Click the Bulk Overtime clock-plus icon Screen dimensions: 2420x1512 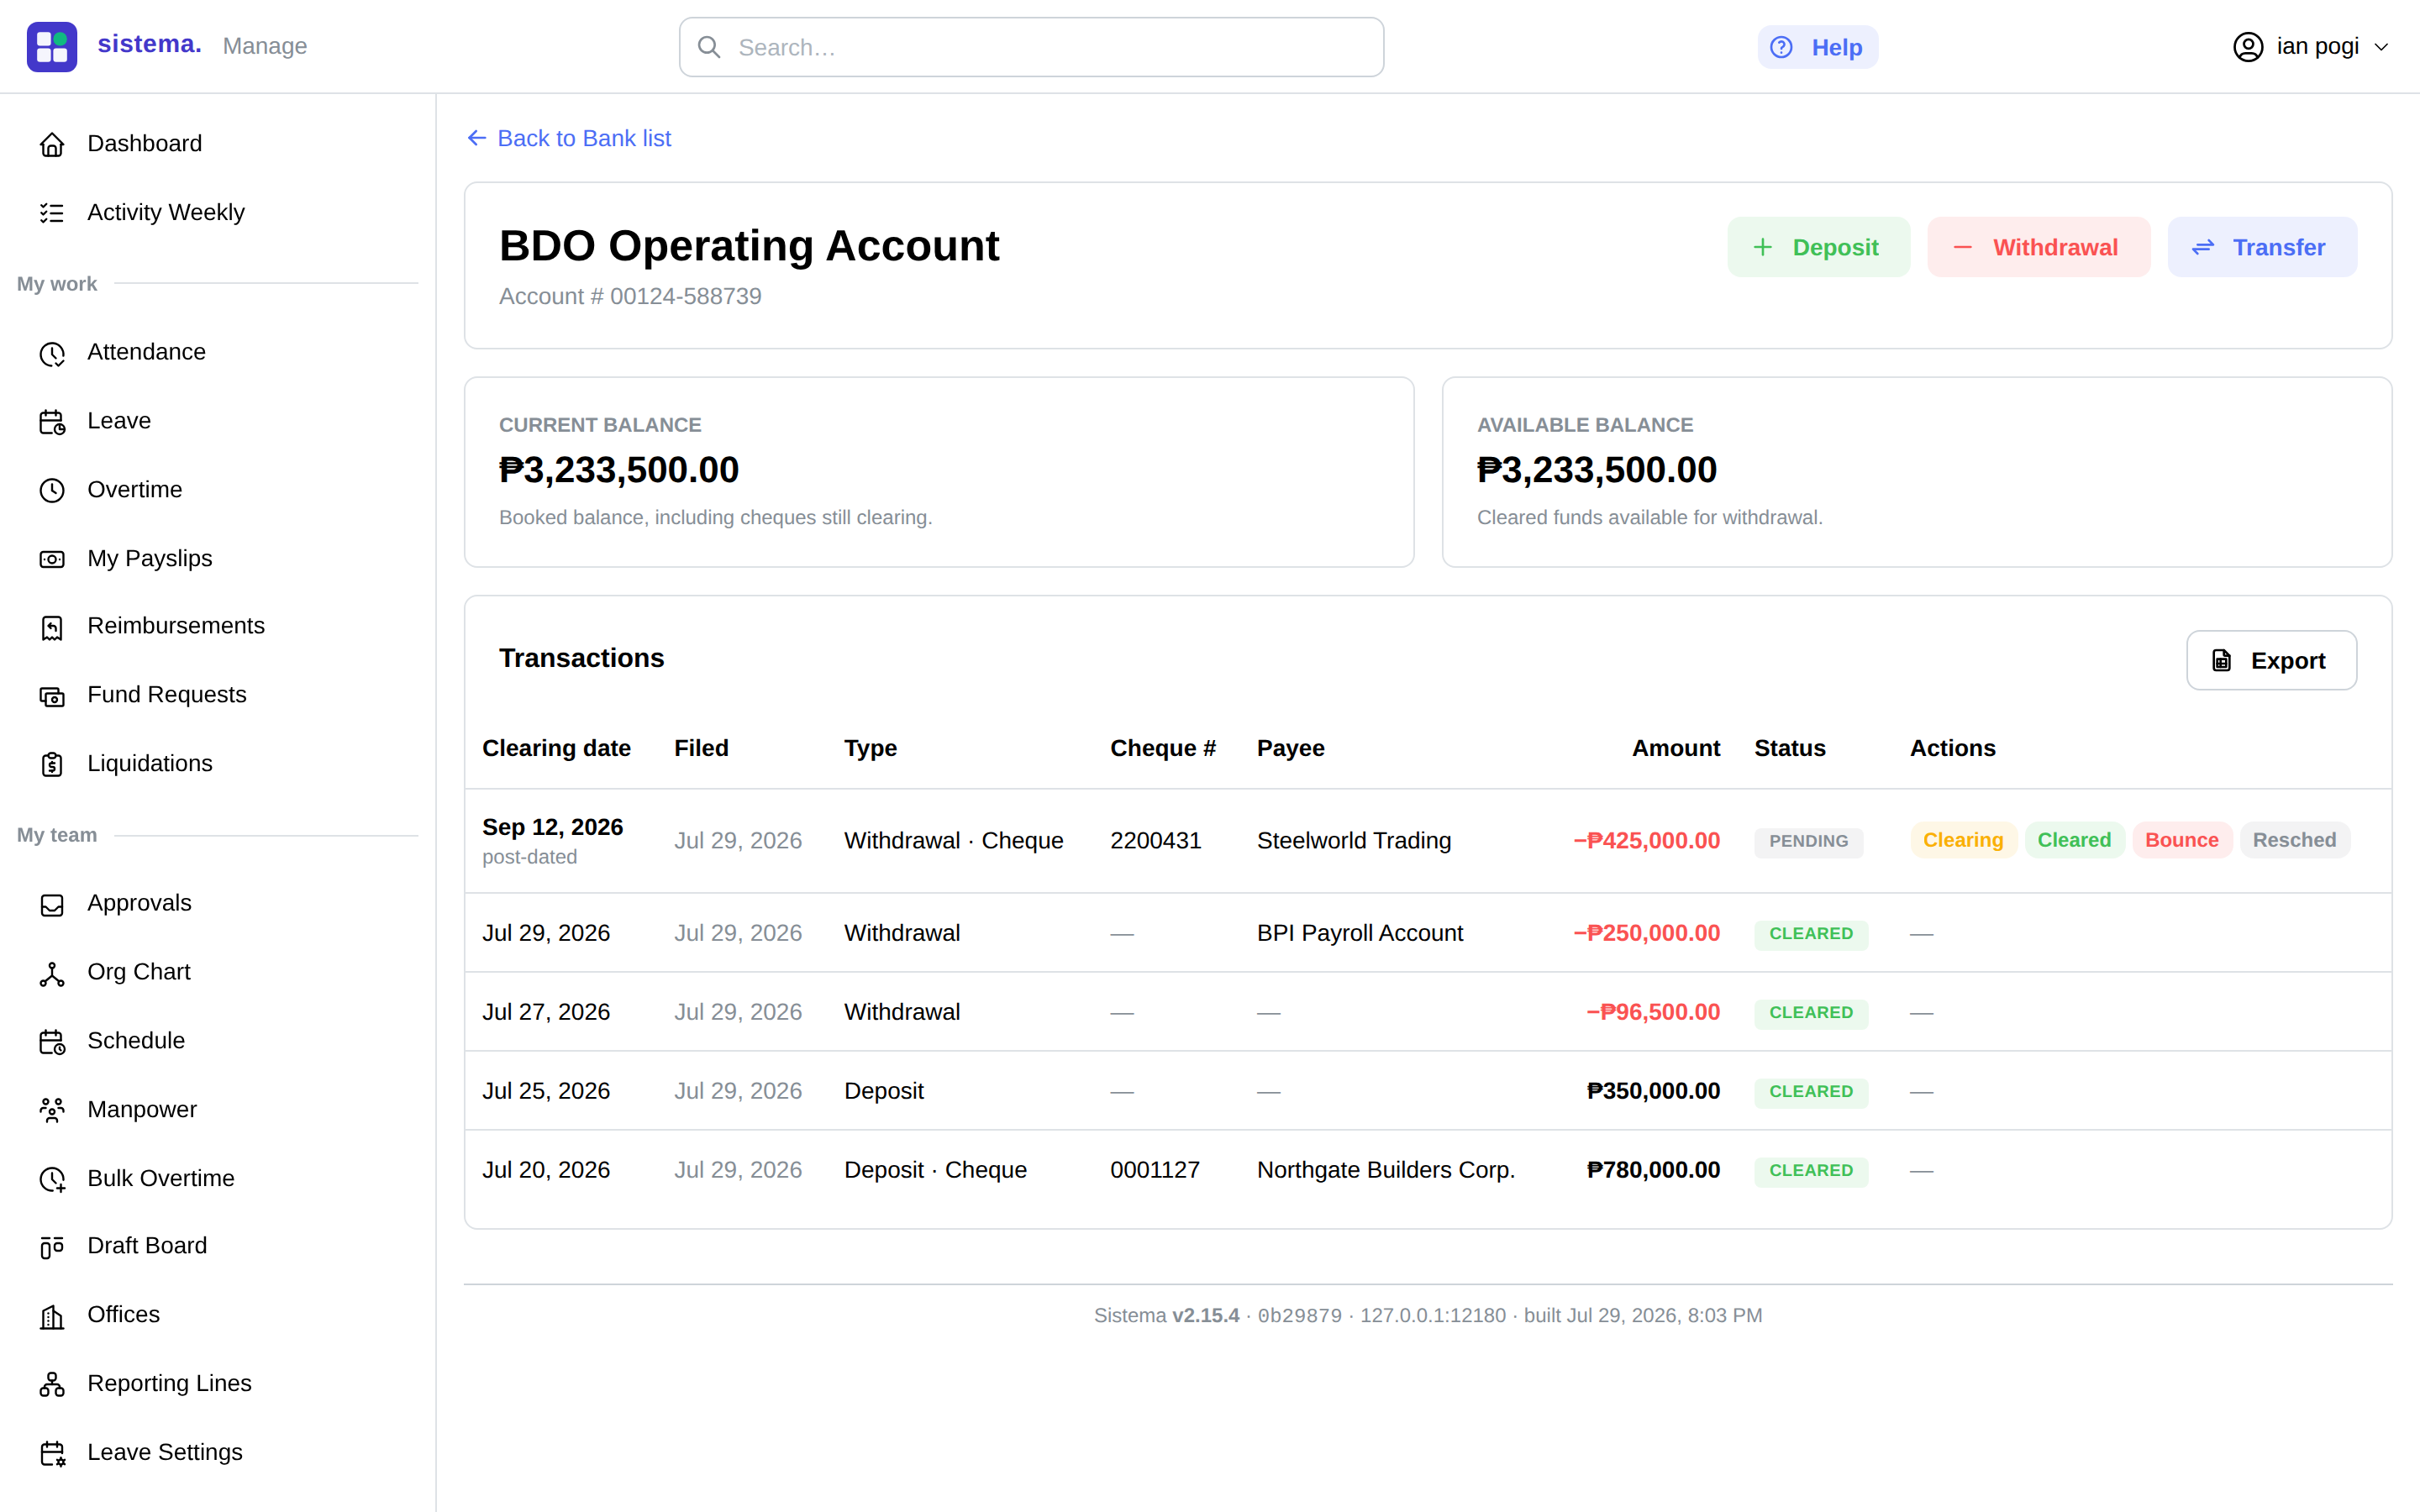click(52, 1179)
